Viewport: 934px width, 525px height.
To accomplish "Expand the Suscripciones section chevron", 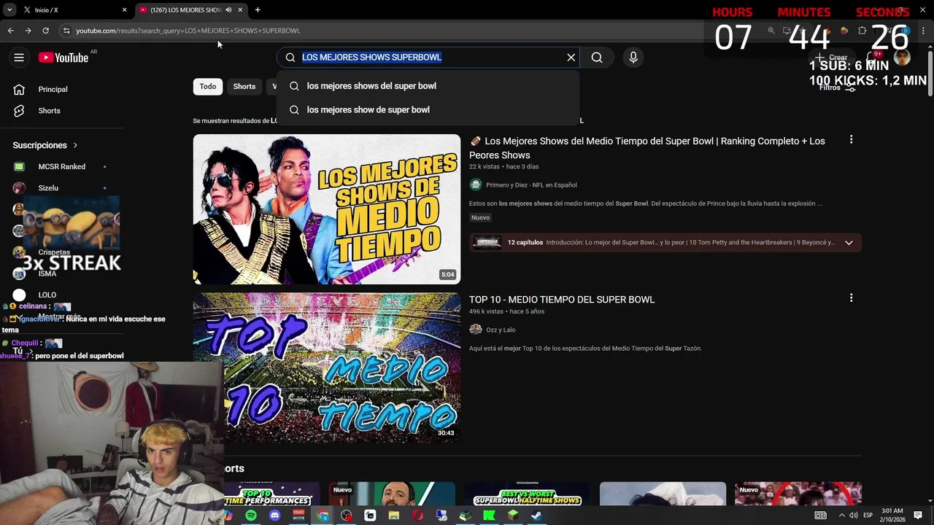I will coord(75,145).
